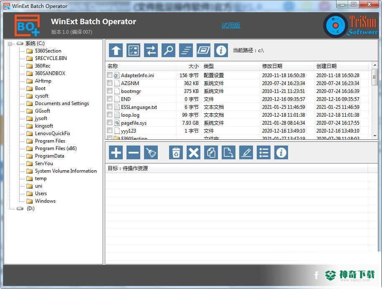Check the AZGNM file checkbox
382x289 pixels.
pos(110,83)
